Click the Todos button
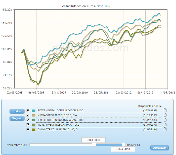Screen dimensions: 176x155 pyautogui.click(x=17, y=111)
